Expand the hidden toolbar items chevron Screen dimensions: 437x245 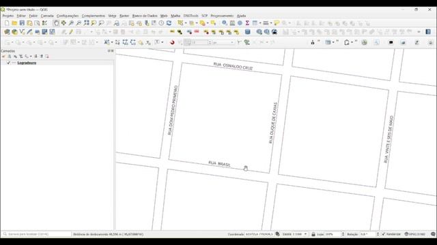coord(419,32)
